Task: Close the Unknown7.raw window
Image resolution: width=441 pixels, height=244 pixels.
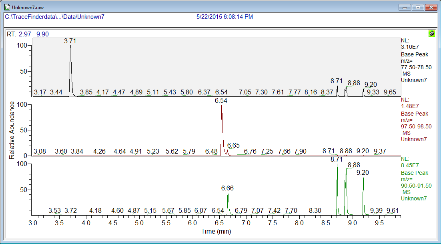Action: point(431,7)
